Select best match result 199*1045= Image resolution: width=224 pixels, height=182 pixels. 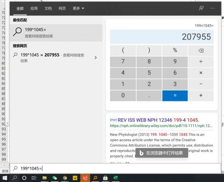pos(56,33)
